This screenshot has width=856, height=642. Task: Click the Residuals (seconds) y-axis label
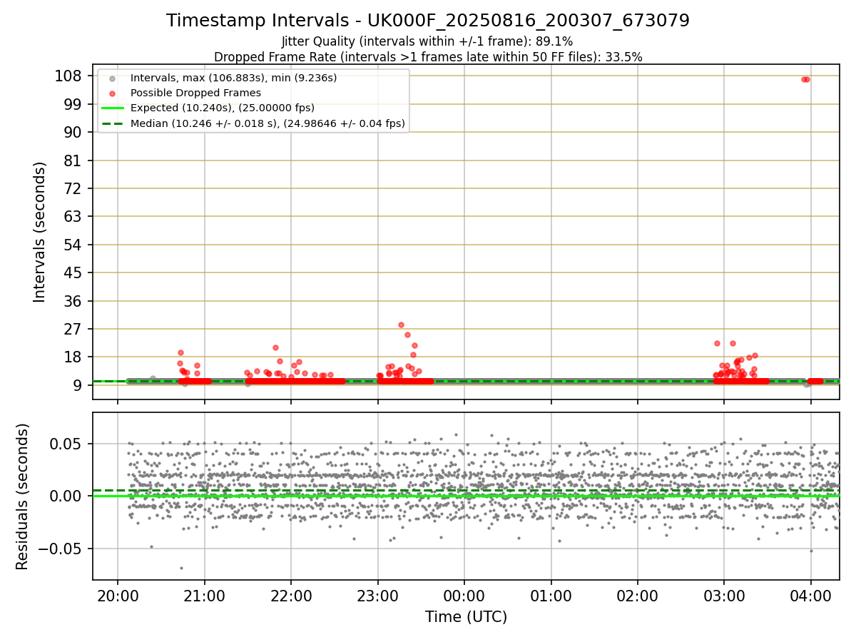coord(23,496)
